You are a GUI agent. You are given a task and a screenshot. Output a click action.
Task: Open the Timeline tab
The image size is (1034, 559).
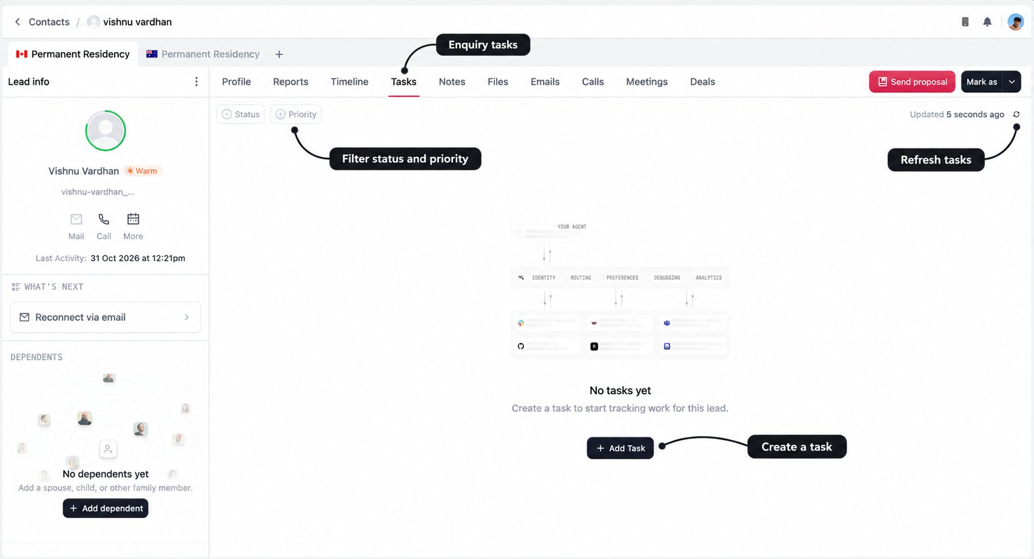(349, 82)
